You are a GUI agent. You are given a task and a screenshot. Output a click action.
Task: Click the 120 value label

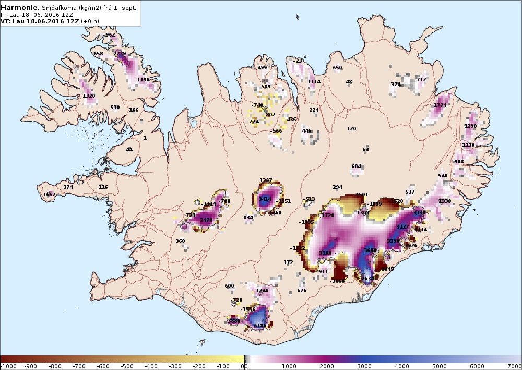tap(351, 128)
